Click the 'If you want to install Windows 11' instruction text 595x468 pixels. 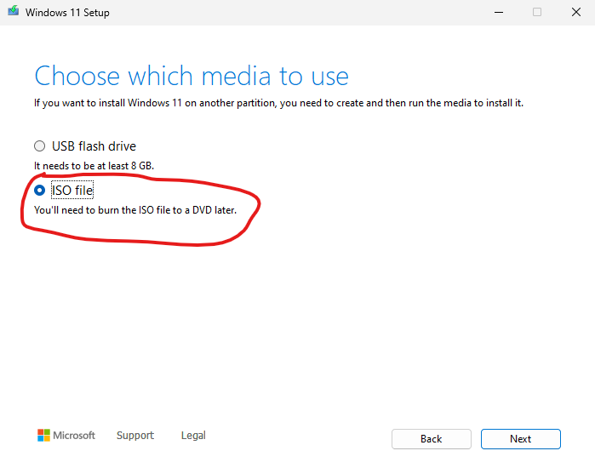pyautogui.click(x=278, y=103)
